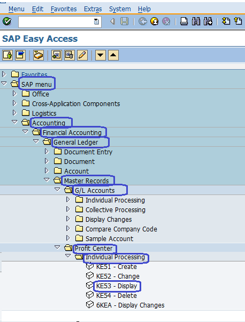Image resolution: width=245 pixels, height=322 pixels.
Task: Click the Find Next binoculars icon
Action: point(208,21)
